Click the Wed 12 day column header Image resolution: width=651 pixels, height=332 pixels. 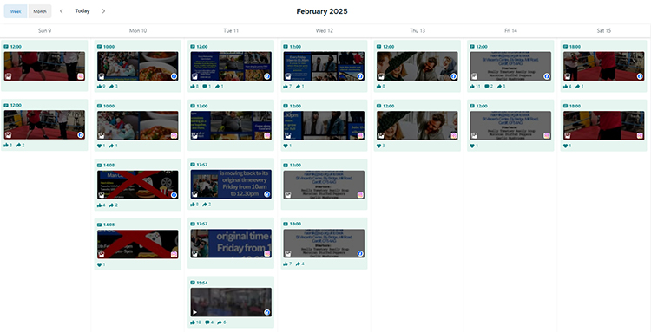coord(325,30)
